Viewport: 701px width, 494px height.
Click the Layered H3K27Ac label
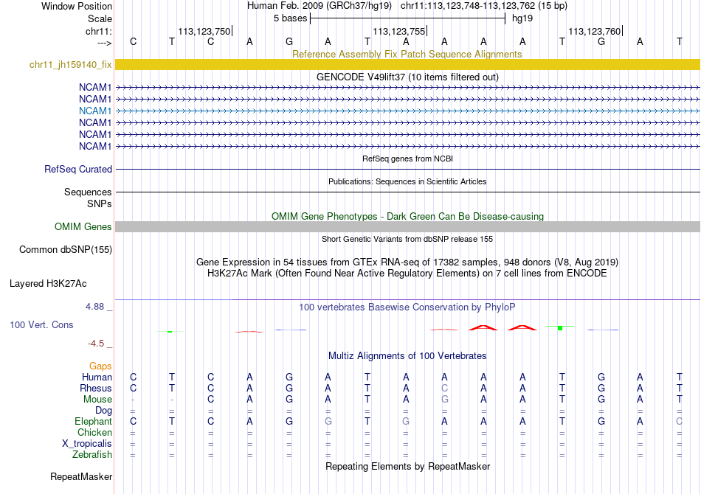[48, 284]
